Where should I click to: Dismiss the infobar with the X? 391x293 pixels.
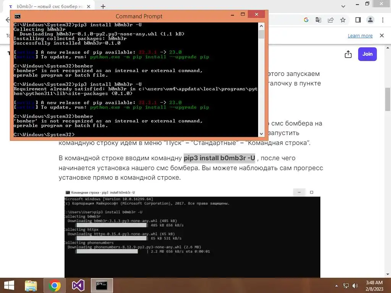(x=382, y=35)
